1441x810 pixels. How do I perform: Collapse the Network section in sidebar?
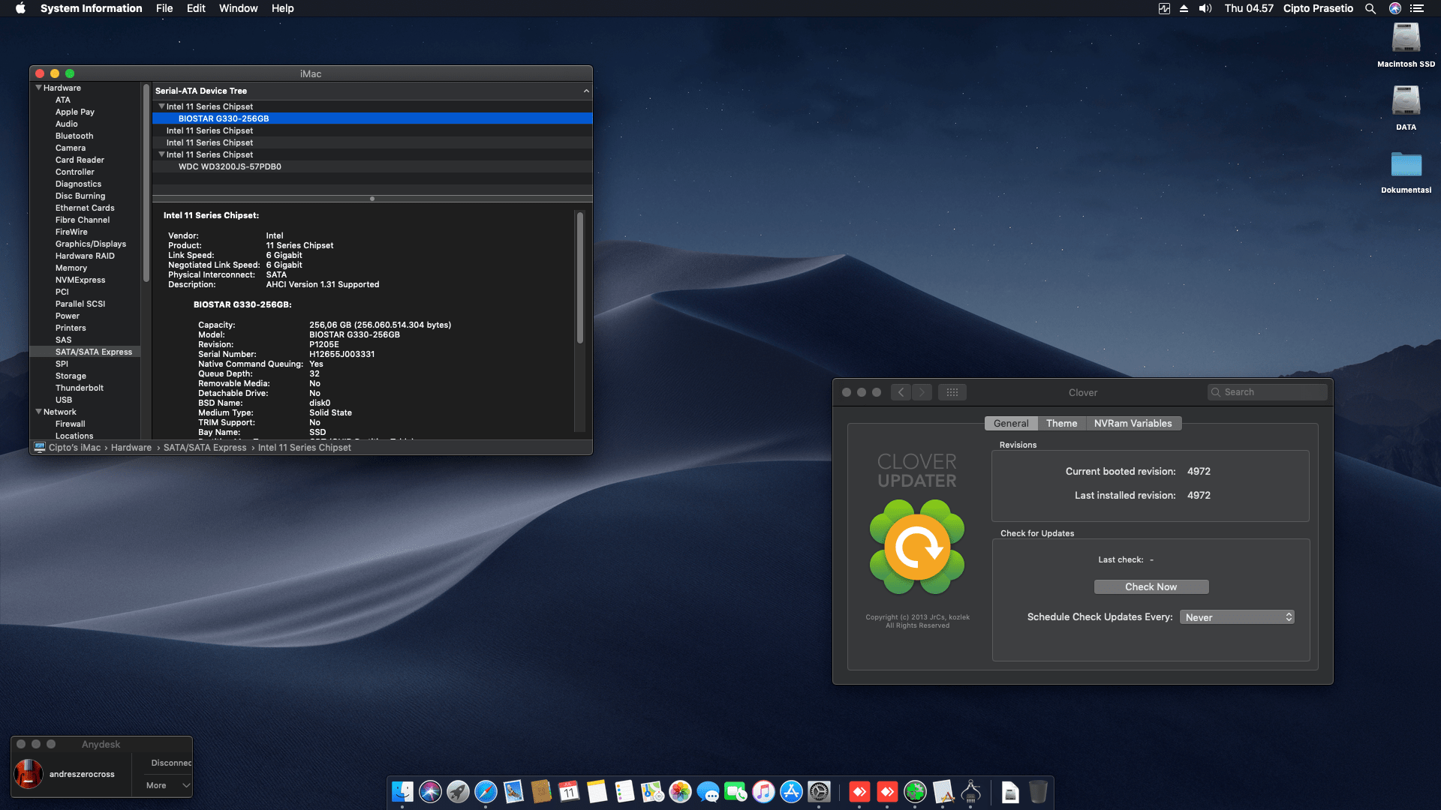click(39, 412)
